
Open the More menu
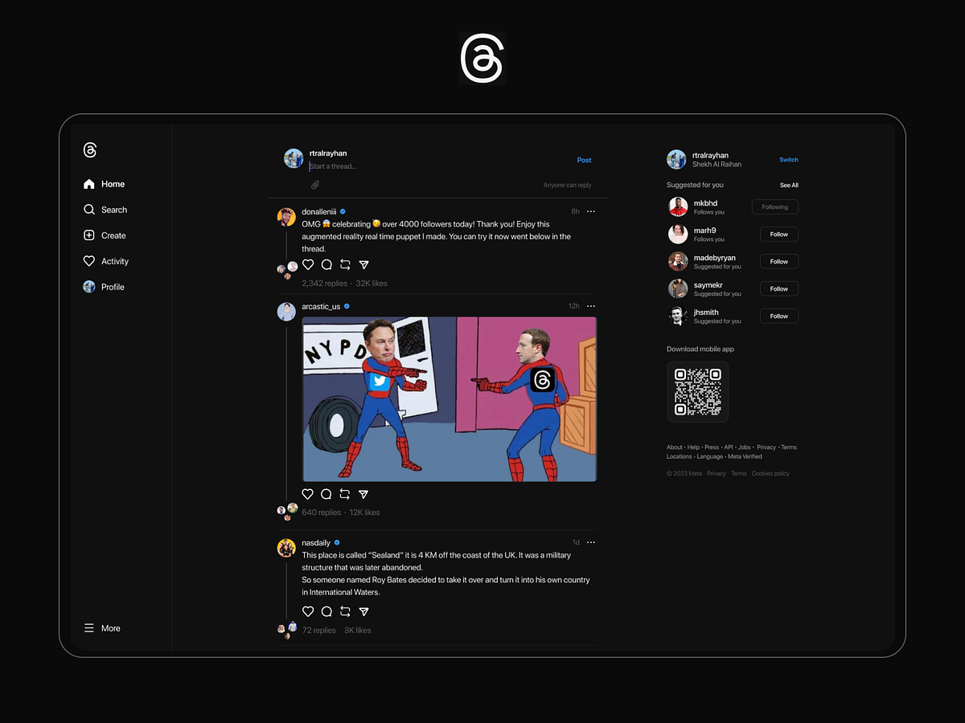pyautogui.click(x=102, y=628)
